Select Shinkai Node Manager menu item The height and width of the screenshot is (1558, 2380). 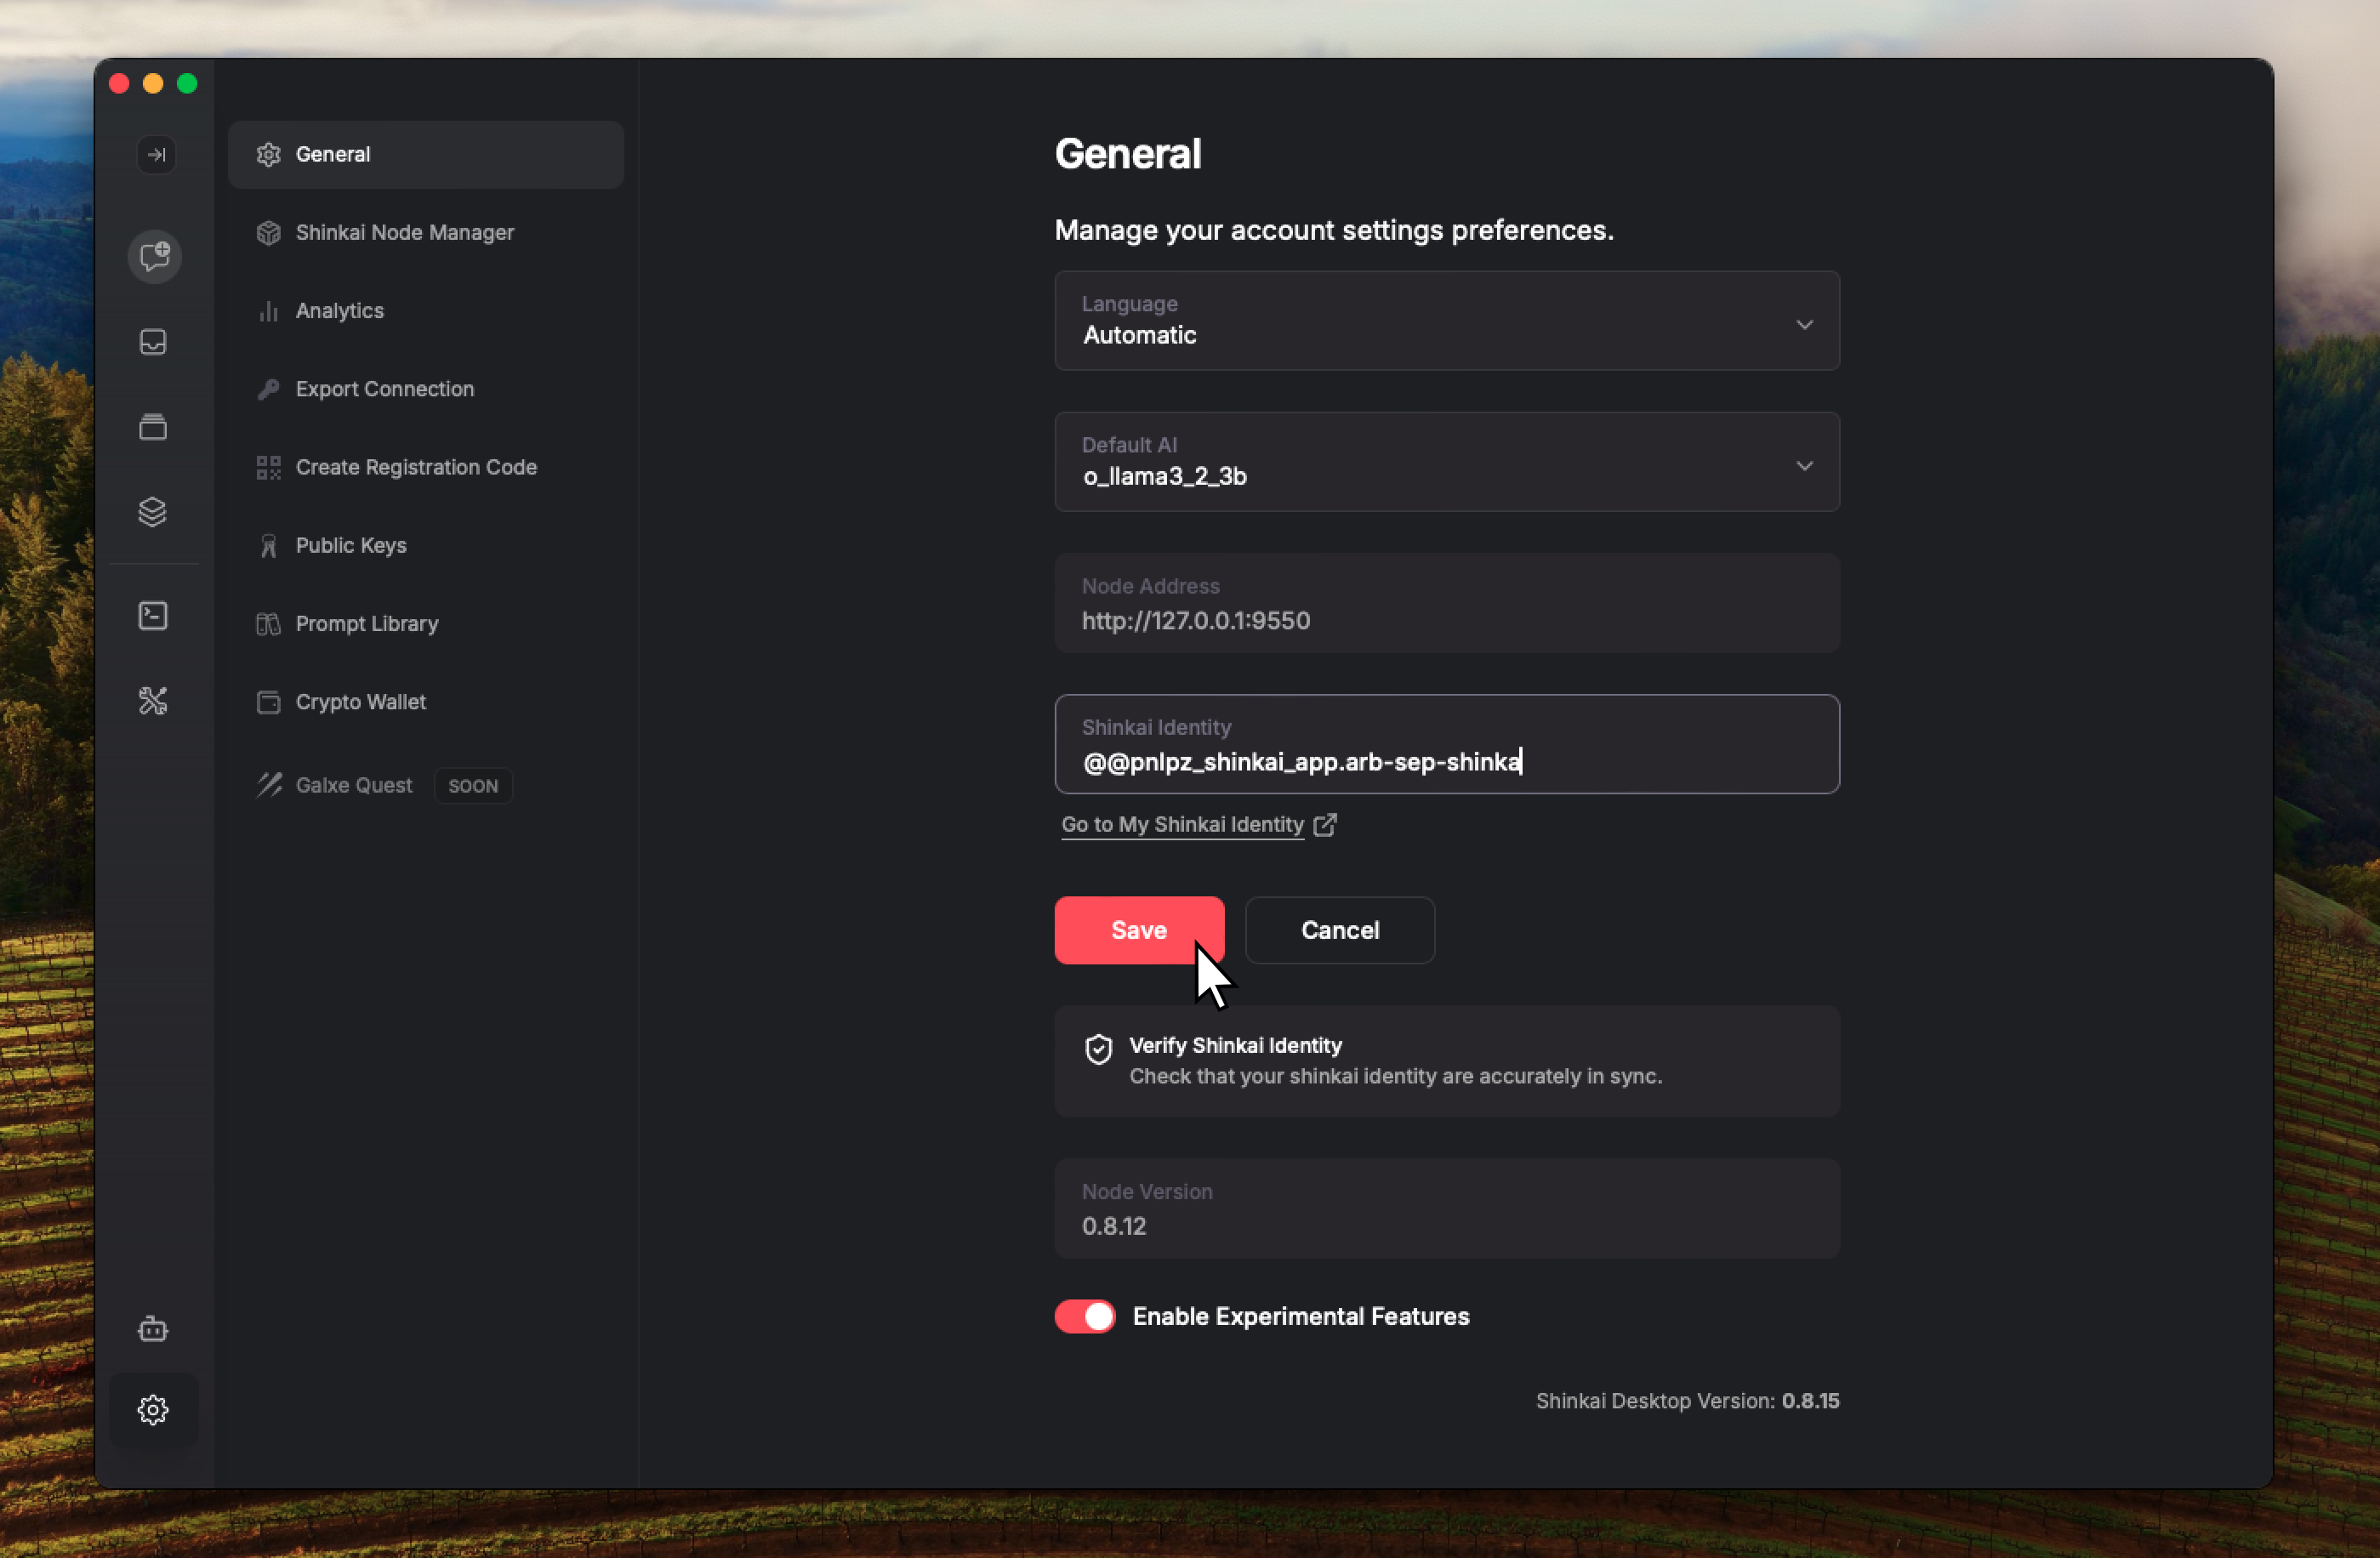(x=404, y=232)
